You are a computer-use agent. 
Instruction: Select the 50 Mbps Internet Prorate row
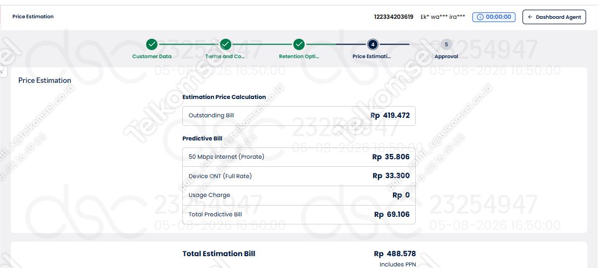point(299,157)
